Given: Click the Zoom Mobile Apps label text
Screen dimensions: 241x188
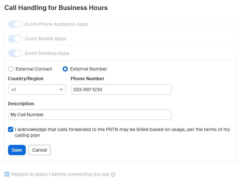Looking at the screenshot, I should pyautogui.click(x=45, y=39).
